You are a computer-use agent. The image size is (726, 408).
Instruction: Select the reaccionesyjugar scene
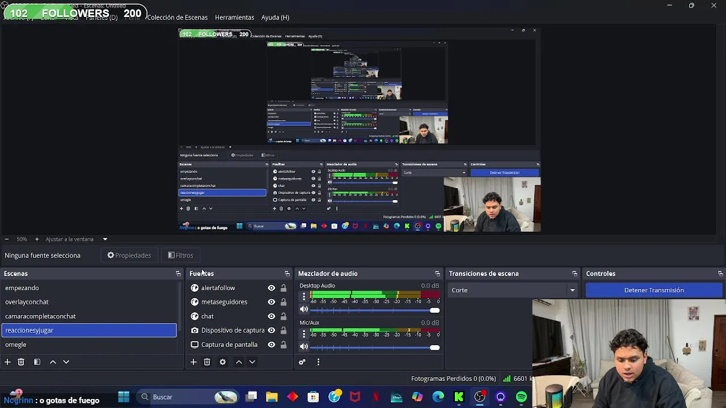[x=90, y=330]
